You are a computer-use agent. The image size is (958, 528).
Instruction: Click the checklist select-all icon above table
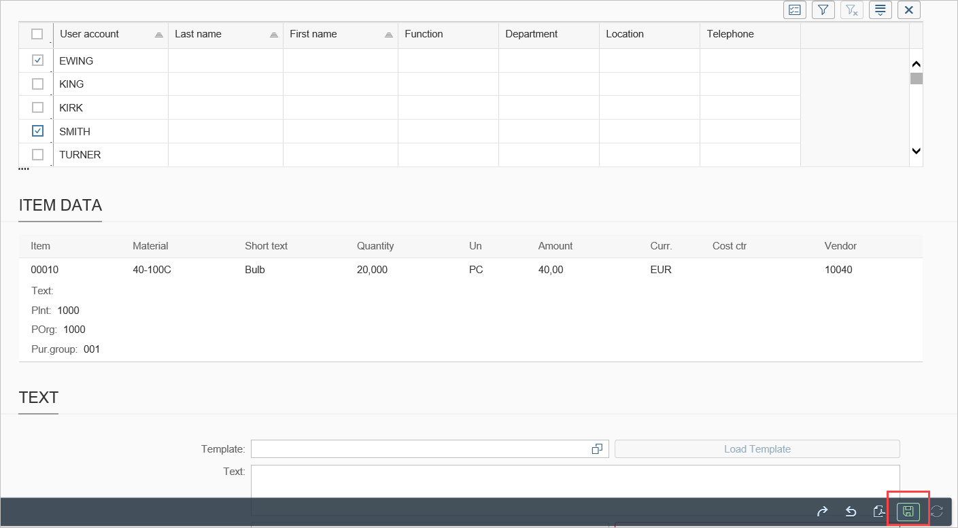pyautogui.click(x=794, y=10)
